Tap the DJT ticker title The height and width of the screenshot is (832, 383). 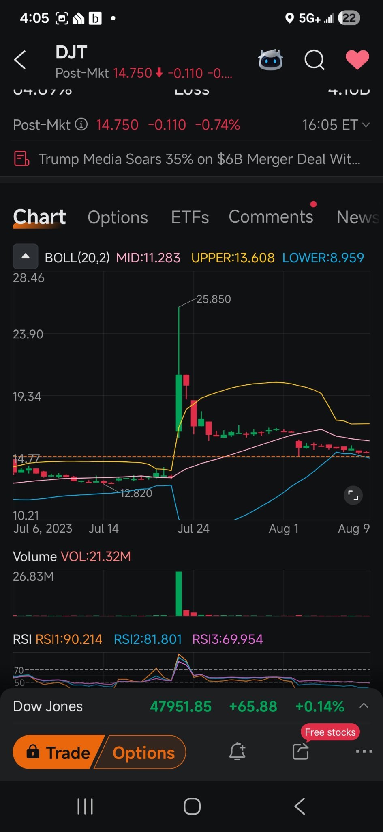point(71,52)
